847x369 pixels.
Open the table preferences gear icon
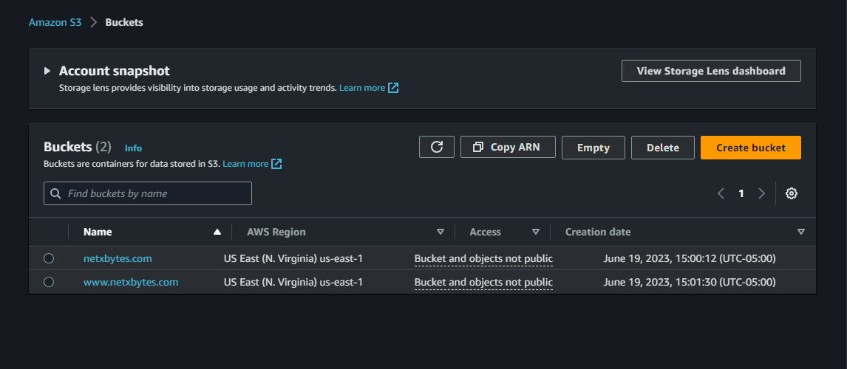coord(792,193)
